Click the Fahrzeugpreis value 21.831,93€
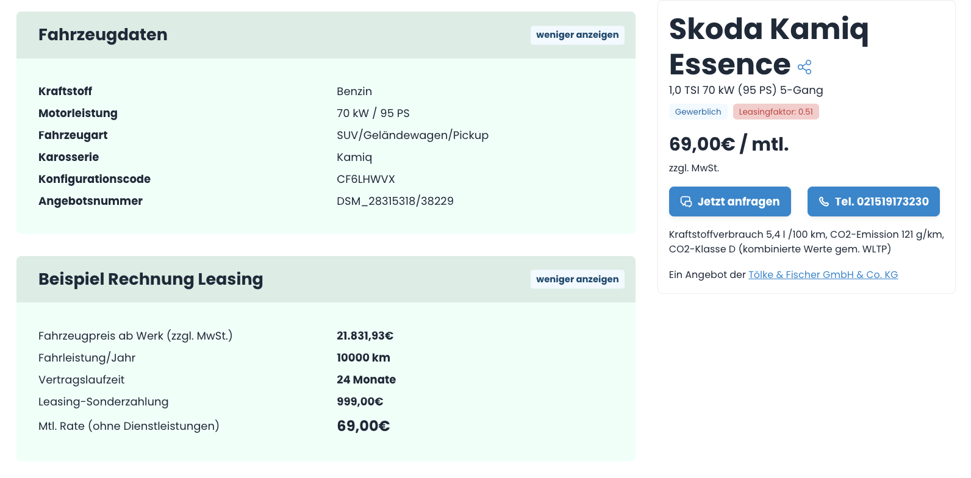 (365, 336)
